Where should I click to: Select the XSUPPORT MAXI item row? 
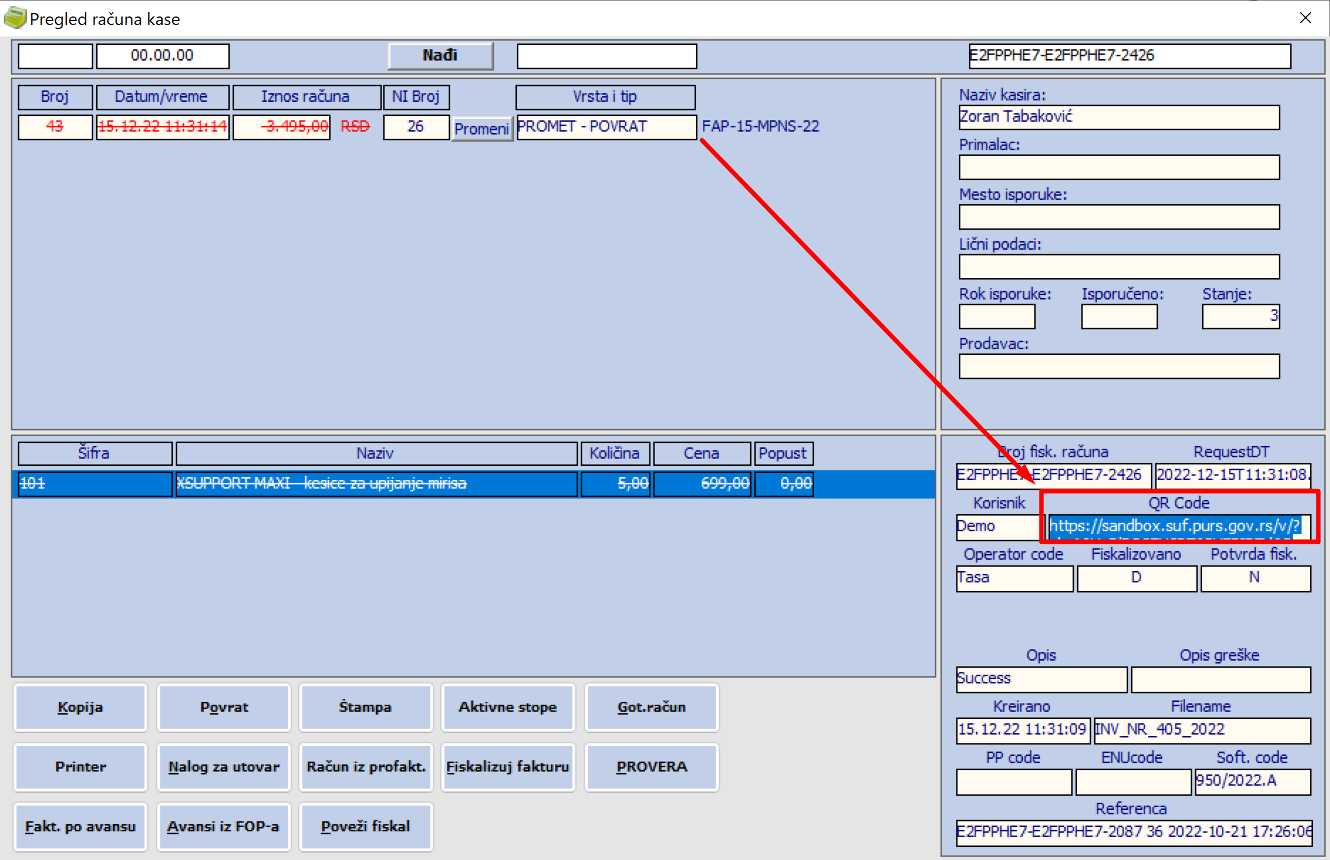tap(375, 483)
